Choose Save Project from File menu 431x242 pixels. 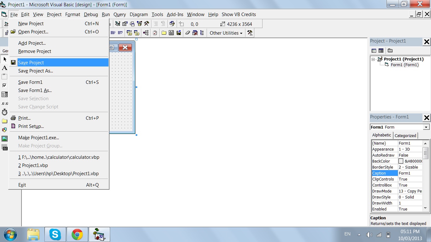tap(59, 62)
